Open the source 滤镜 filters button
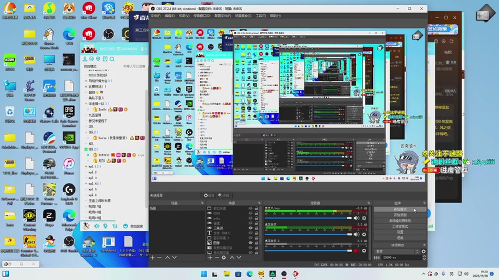 (224, 195)
